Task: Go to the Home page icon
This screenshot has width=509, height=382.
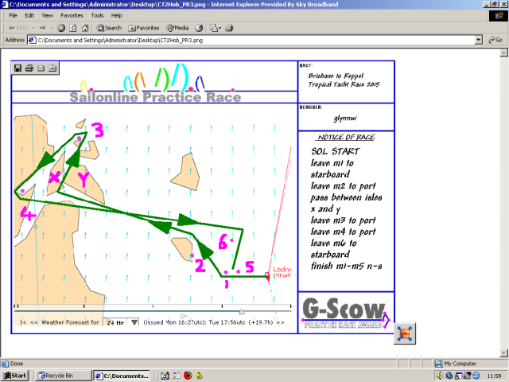Action: pos(85,28)
